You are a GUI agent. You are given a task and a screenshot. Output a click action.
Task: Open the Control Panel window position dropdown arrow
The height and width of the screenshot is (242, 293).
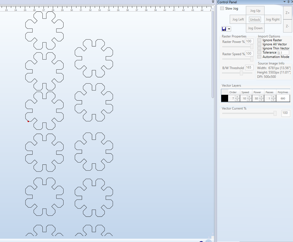[285, 2]
